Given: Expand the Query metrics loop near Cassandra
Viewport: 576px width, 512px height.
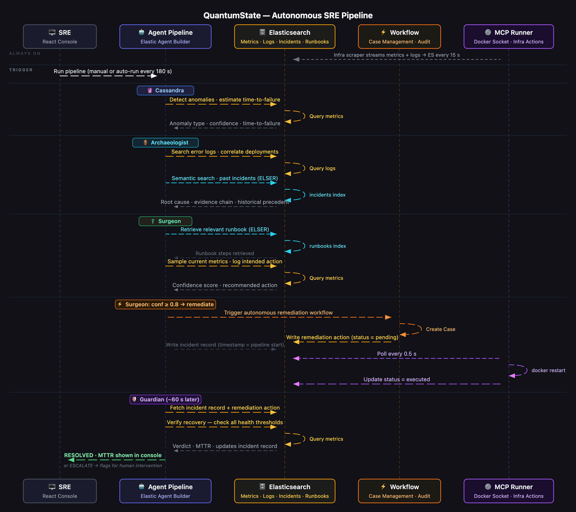Looking at the screenshot, I should [326, 116].
